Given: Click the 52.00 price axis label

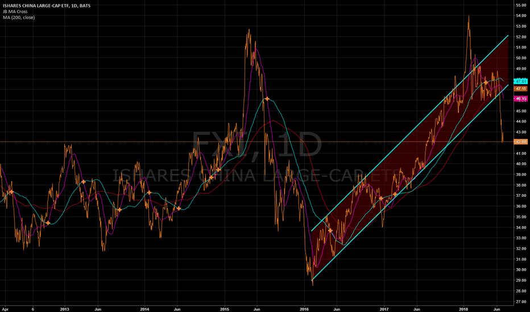Looking at the screenshot, I should pyautogui.click(x=521, y=37).
